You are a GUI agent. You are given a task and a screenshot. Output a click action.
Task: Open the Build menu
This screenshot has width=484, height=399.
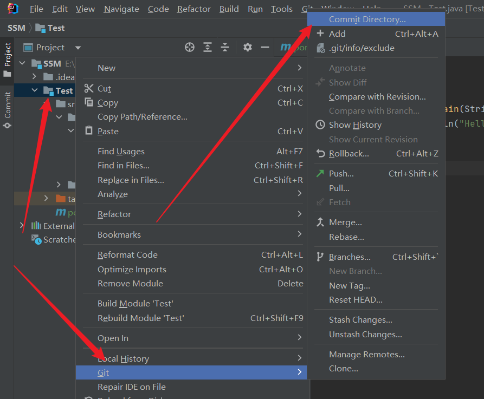229,9
